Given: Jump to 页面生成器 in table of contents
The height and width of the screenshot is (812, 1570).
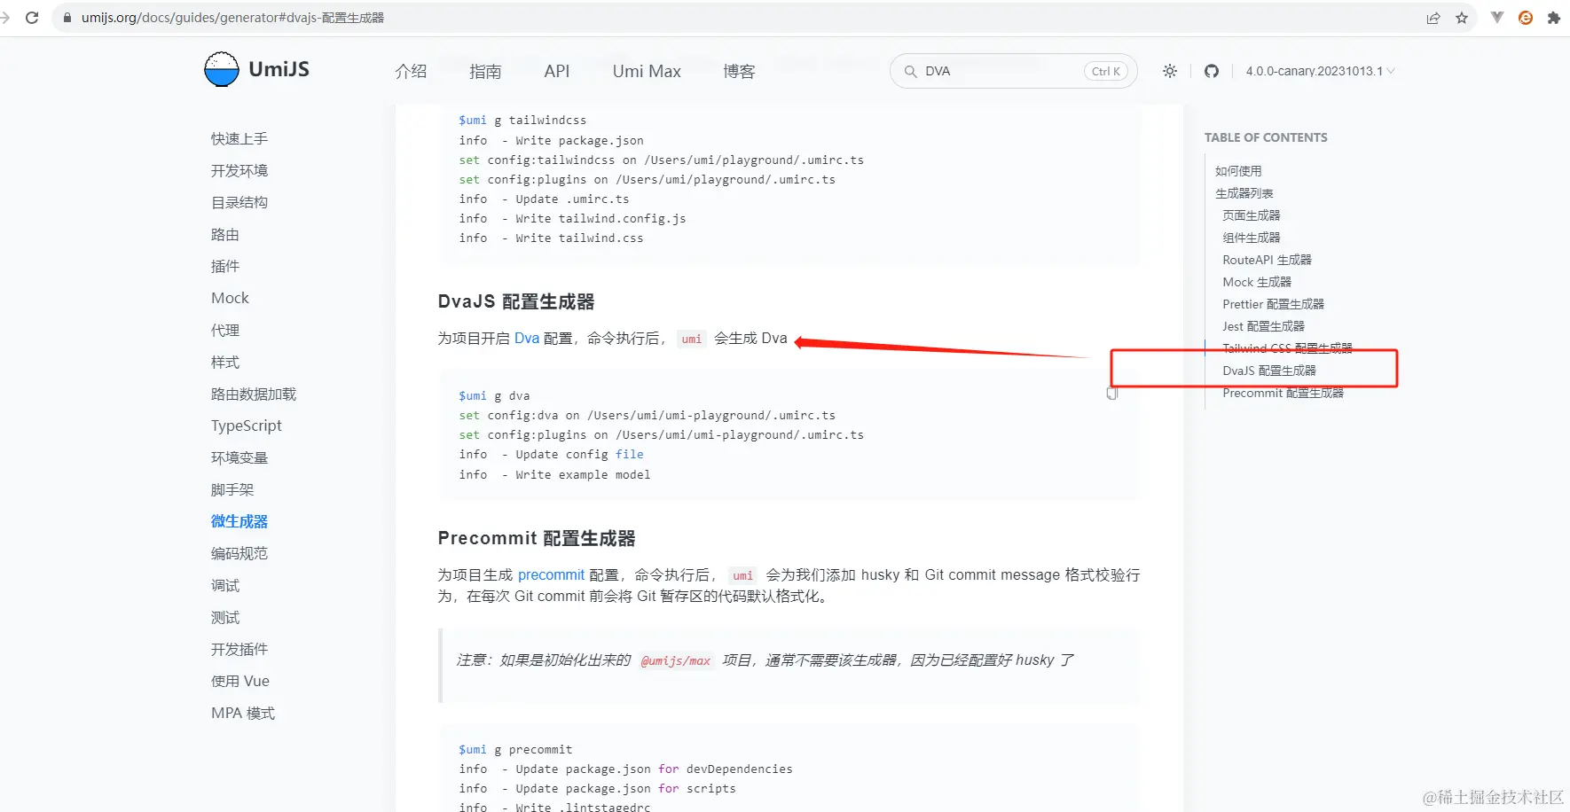Looking at the screenshot, I should pyautogui.click(x=1252, y=215).
